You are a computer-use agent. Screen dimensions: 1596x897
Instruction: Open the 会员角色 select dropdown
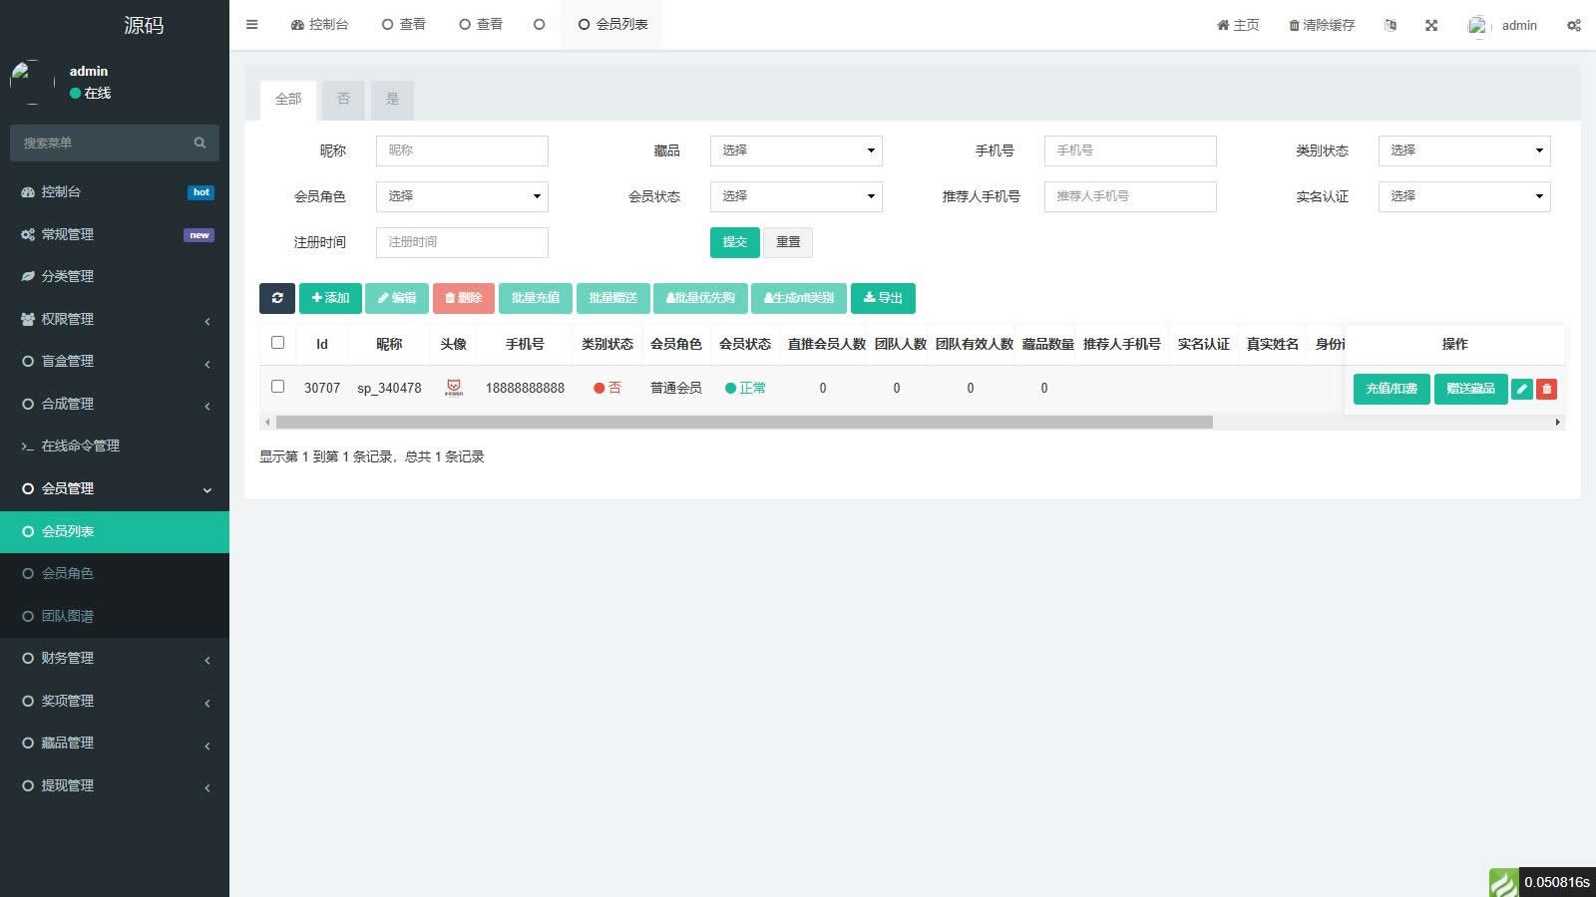click(462, 196)
